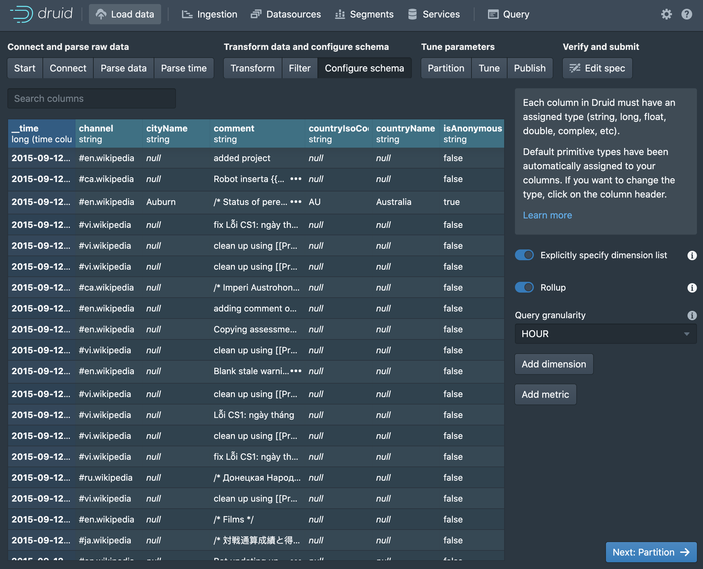Focus the Search columns field
This screenshot has width=703, height=569.
(x=92, y=98)
